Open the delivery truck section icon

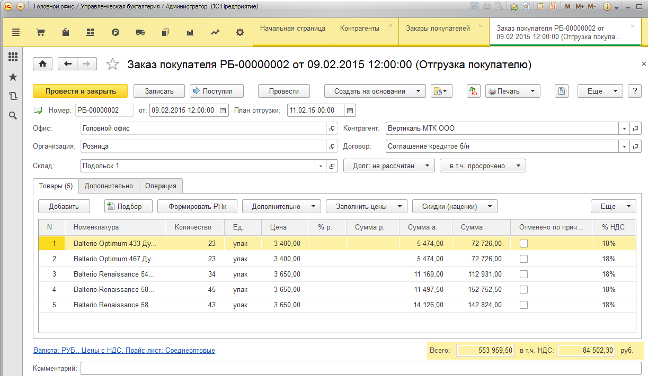[140, 32]
